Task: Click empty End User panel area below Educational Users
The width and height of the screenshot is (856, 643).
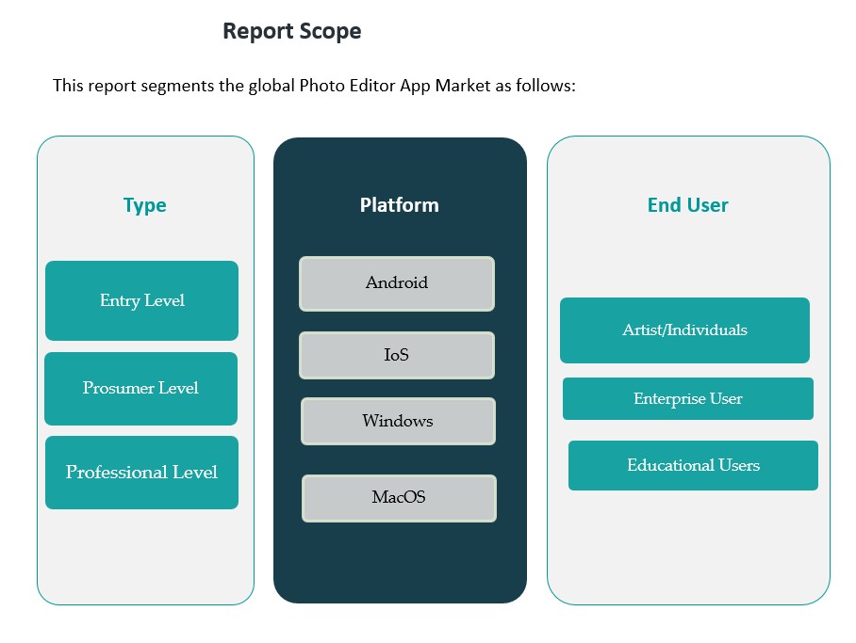Action: 688,546
